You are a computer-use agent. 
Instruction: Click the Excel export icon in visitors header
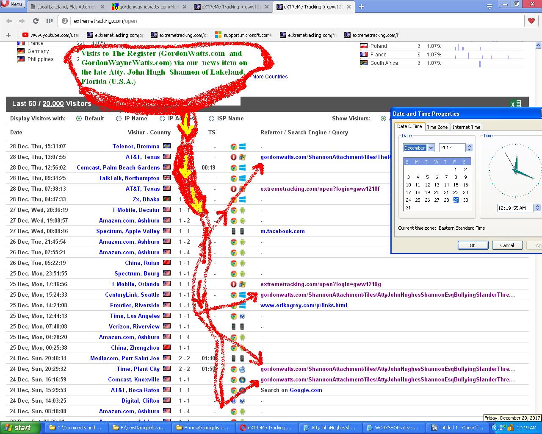click(x=516, y=103)
